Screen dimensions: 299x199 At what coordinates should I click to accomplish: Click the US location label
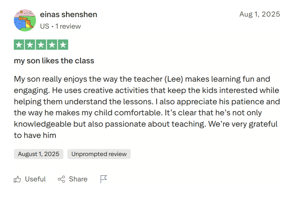coord(44,26)
